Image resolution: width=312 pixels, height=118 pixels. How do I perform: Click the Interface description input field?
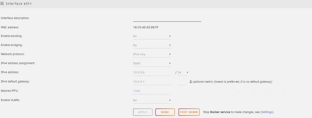coord(167,18)
